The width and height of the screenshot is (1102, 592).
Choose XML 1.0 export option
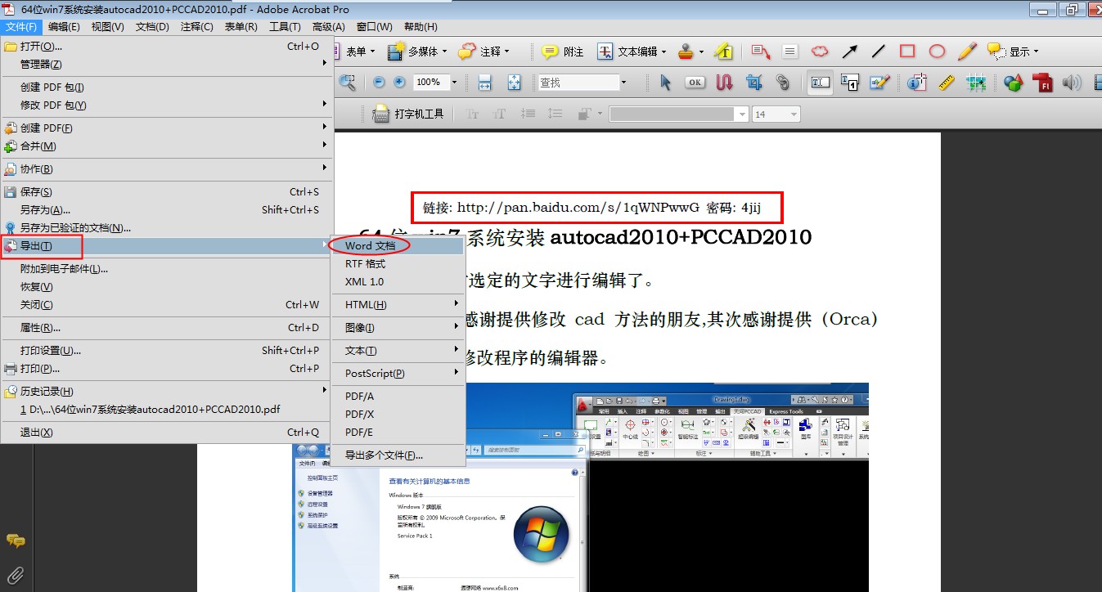pyautogui.click(x=398, y=282)
